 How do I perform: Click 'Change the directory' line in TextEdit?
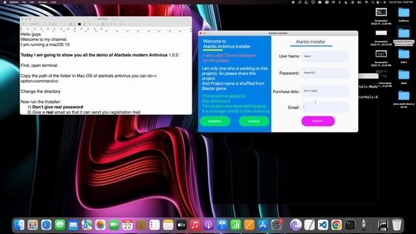(40, 91)
